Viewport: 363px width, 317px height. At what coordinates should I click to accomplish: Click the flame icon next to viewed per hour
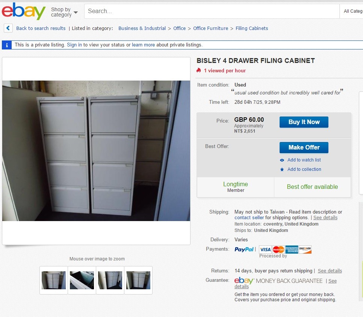[x=199, y=70]
